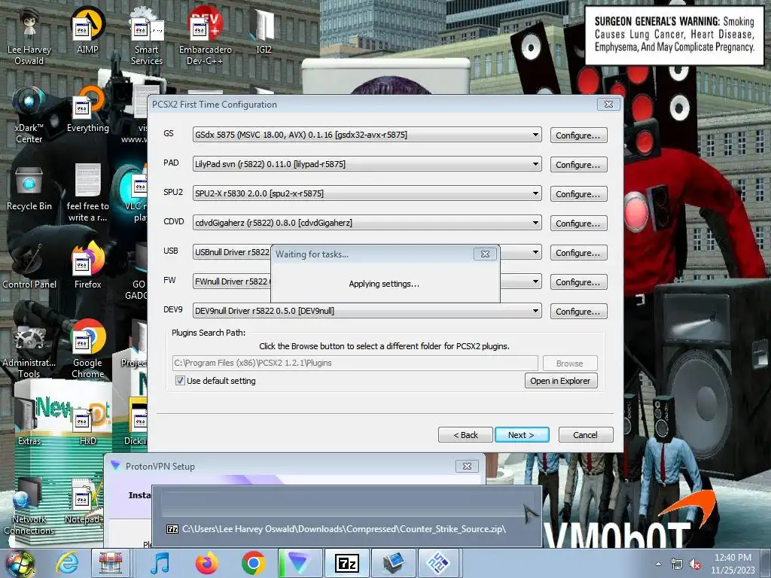Open the taskbar library app left of the music note
This screenshot has height=578, width=771.
(111, 563)
